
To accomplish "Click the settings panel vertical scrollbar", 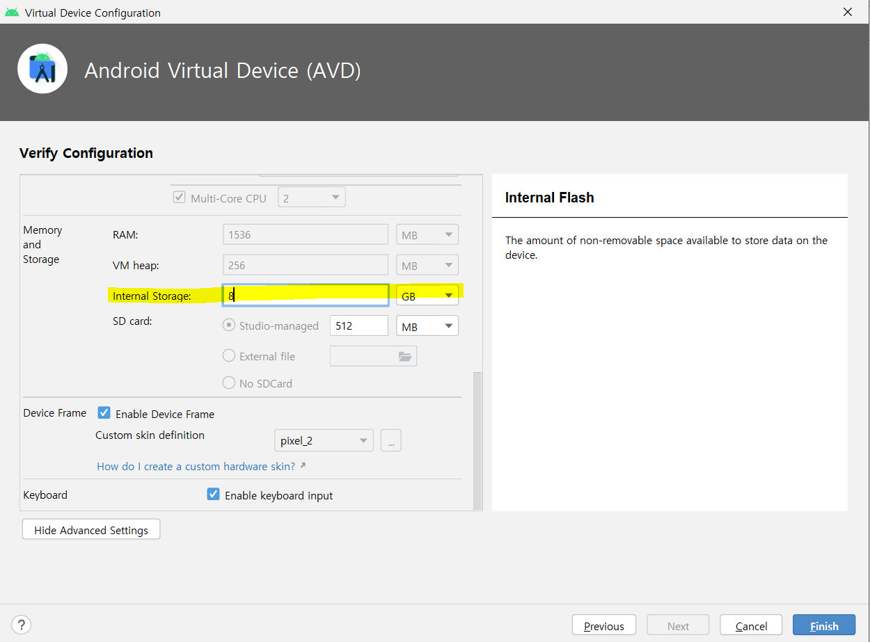I will [477, 441].
